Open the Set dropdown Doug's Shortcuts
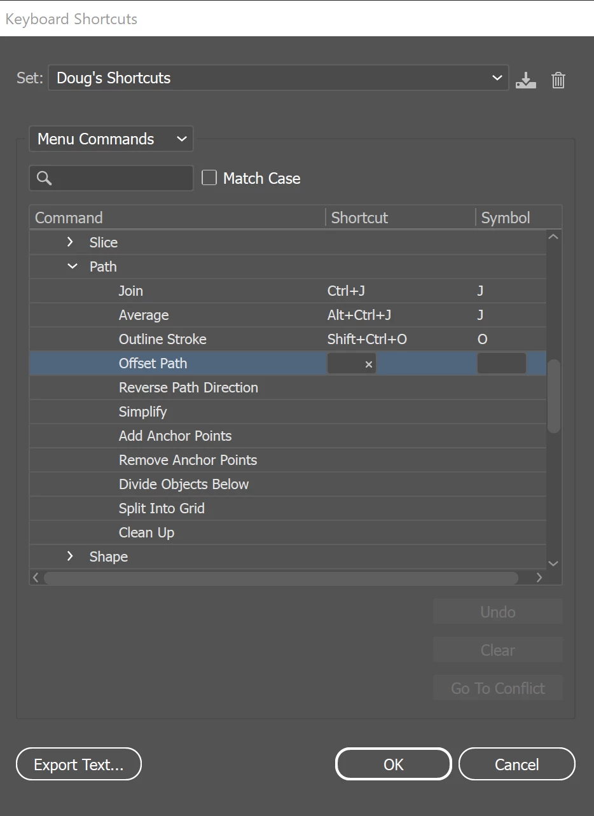 (278, 78)
